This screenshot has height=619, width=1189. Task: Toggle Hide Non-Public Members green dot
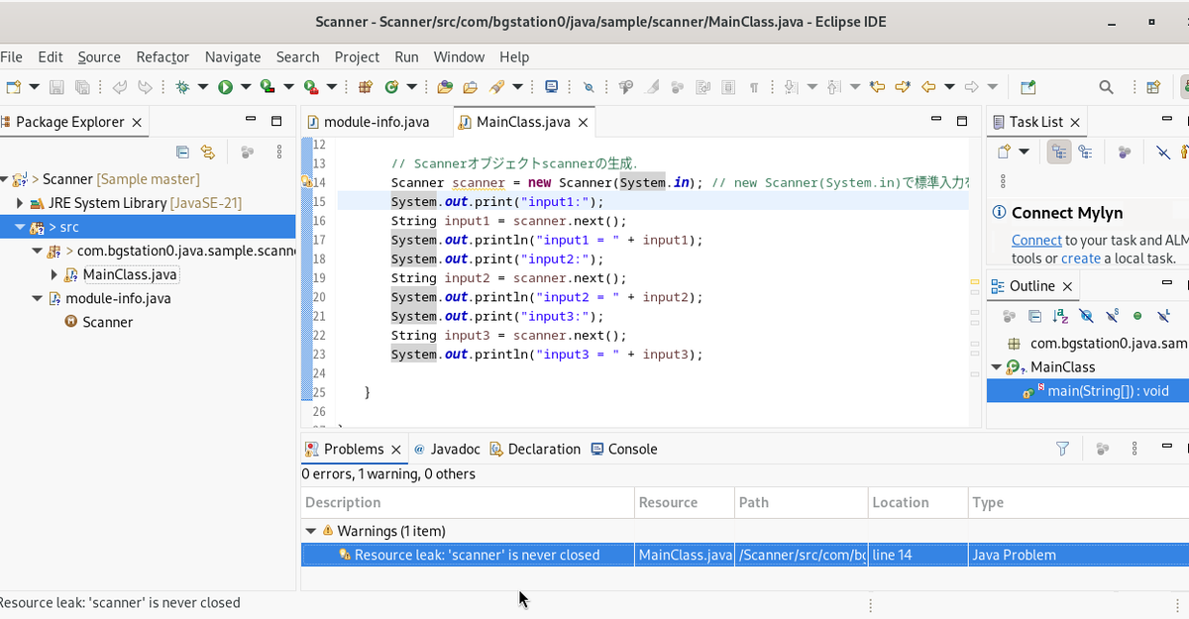point(1137,316)
